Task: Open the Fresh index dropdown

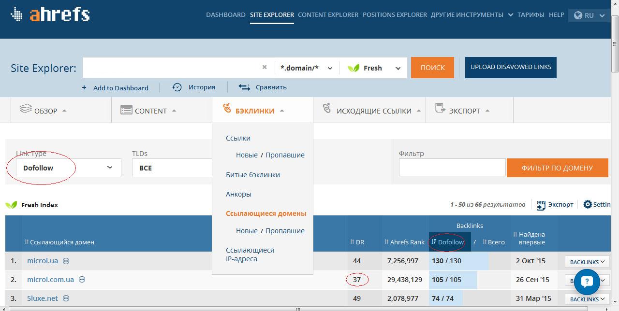Action: tap(373, 68)
